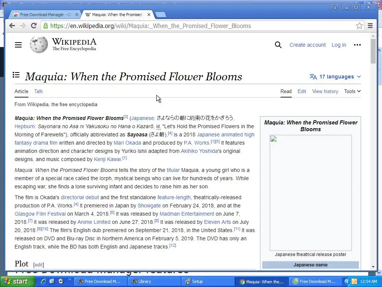Image resolution: width=382 pixels, height=287 pixels.
Task: Click scrollbar up arrow
Action: (x=373, y=36)
